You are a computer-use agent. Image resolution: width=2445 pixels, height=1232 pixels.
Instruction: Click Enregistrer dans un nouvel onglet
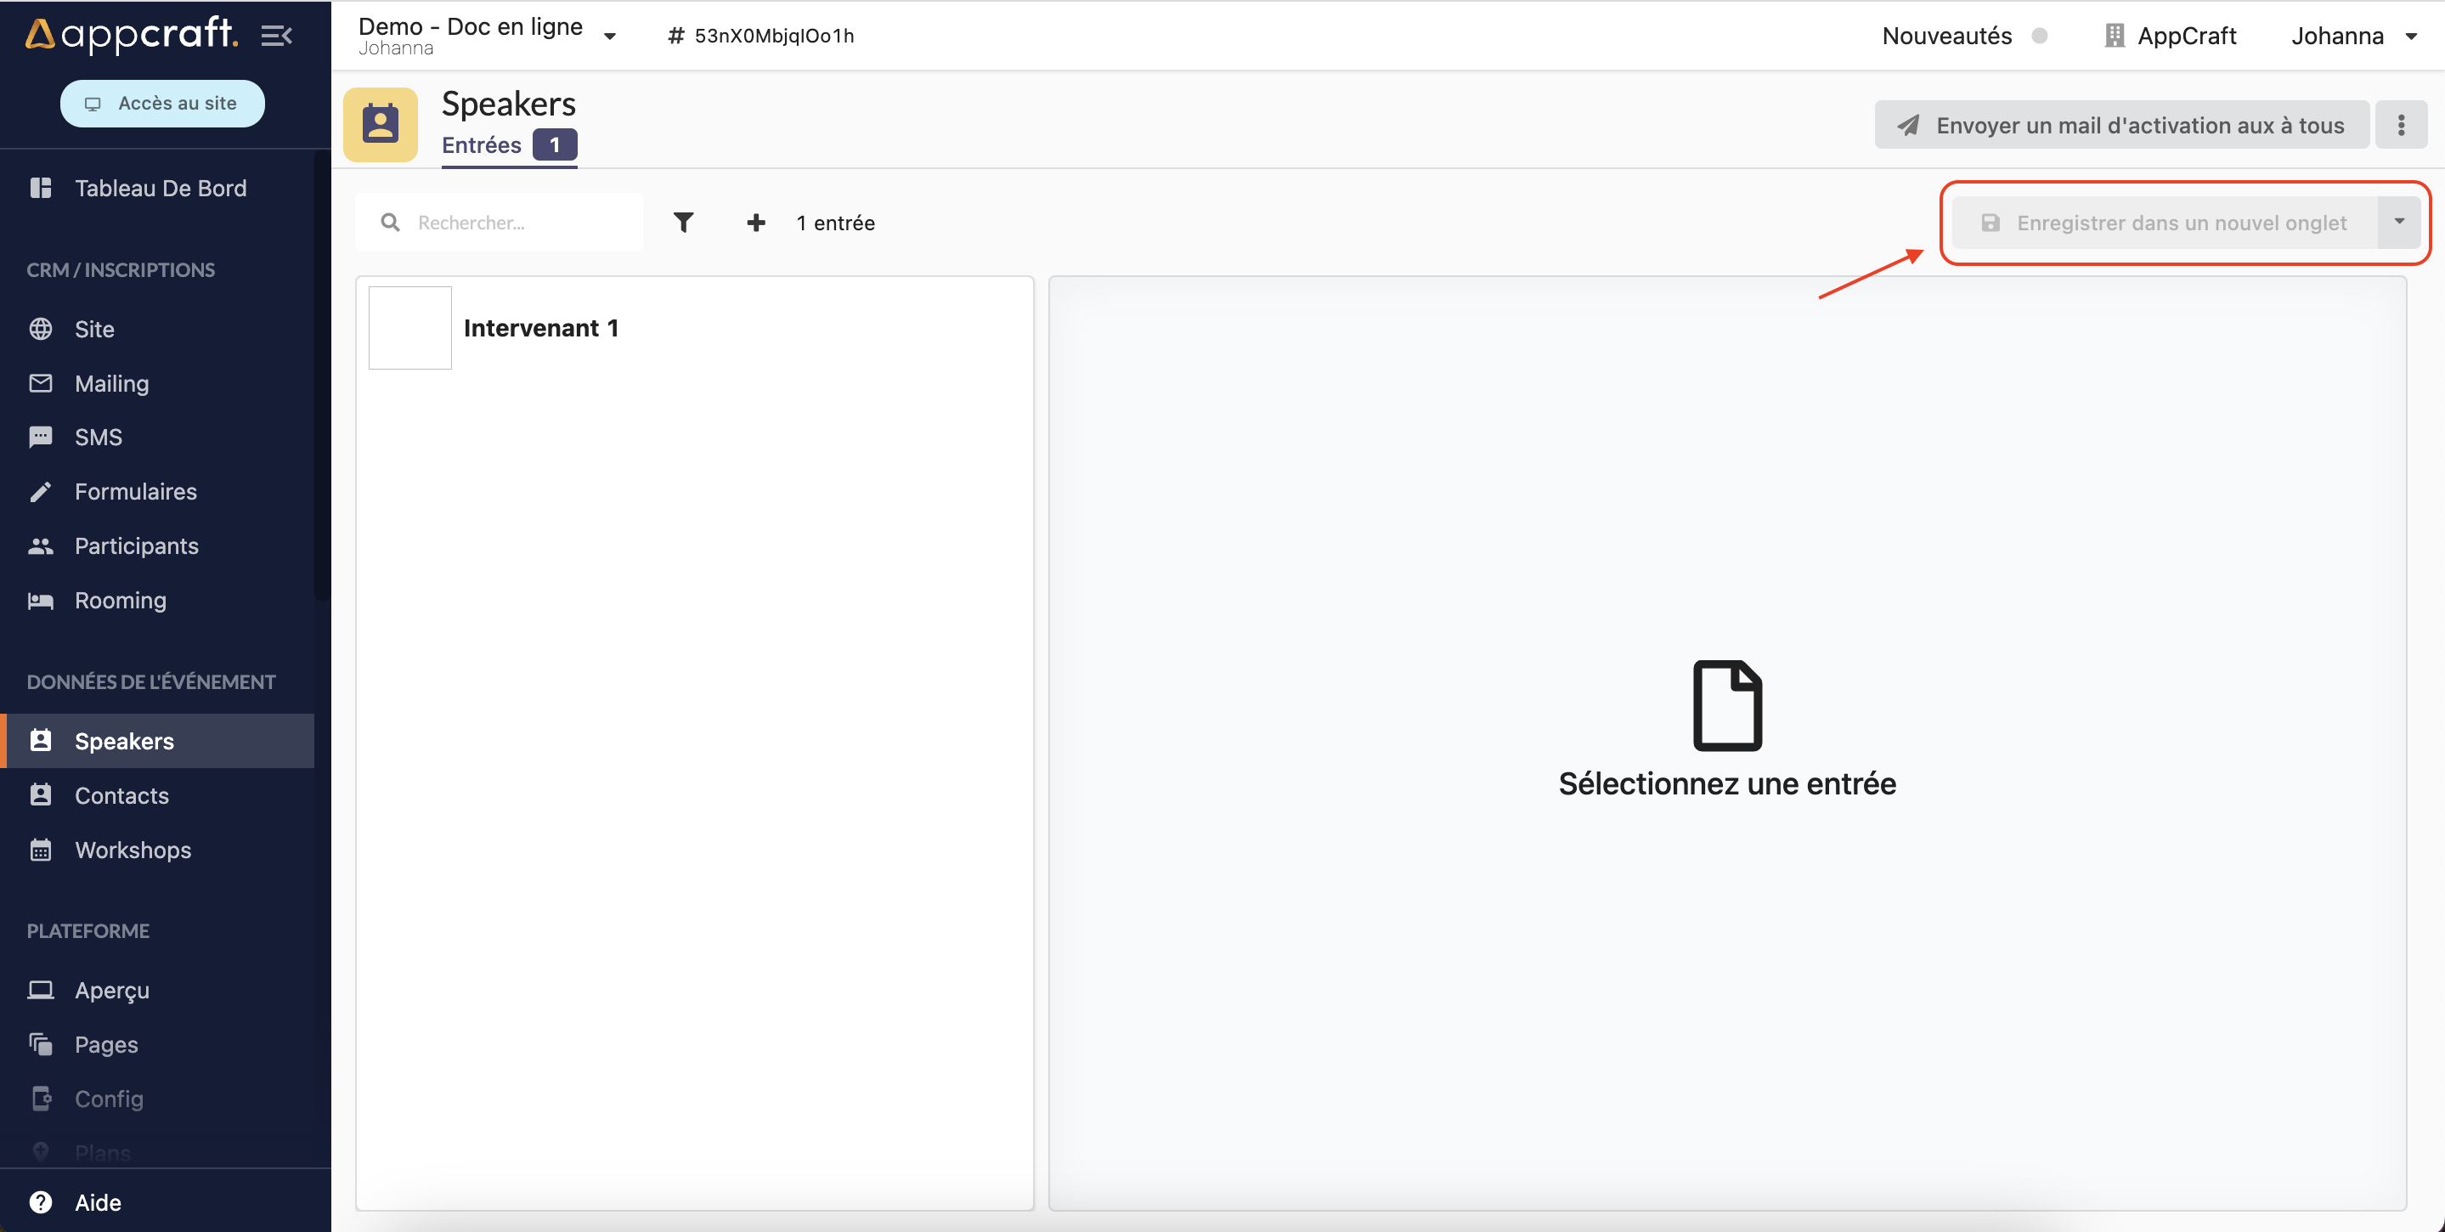click(x=2164, y=222)
